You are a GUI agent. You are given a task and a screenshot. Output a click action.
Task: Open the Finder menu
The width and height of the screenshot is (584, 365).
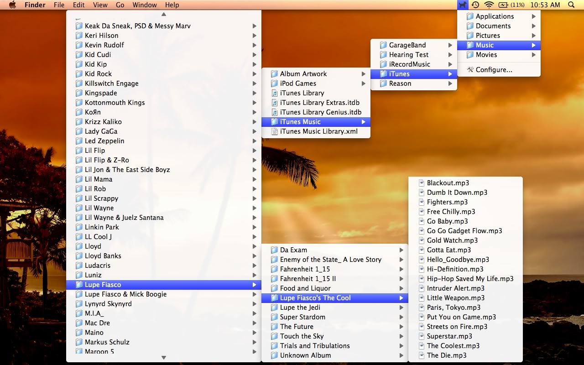35,5
